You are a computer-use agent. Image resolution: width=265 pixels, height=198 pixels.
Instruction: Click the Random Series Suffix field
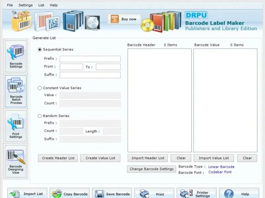point(90,139)
